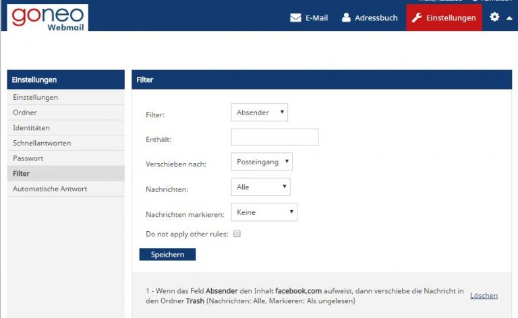Open Identitäten in the sidebar
This screenshot has height=318, width=518.
click(65, 127)
